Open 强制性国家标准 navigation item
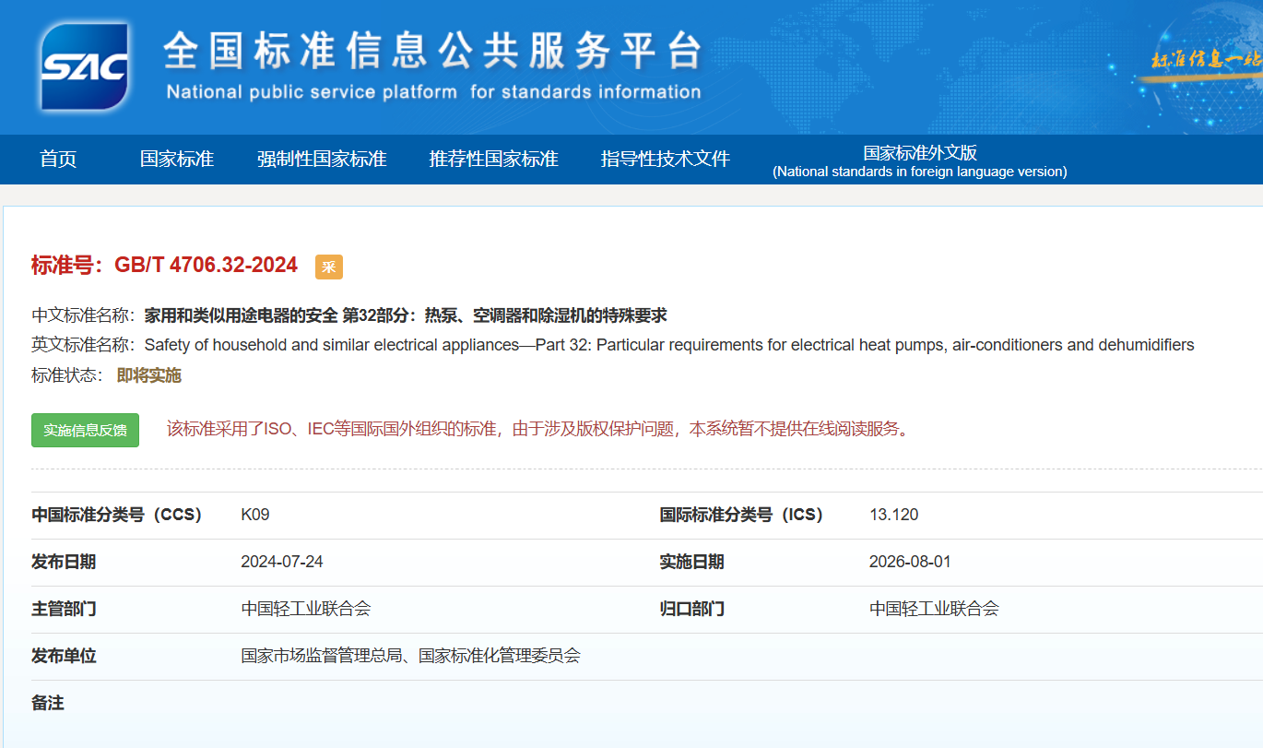This screenshot has width=1263, height=748. [x=322, y=159]
